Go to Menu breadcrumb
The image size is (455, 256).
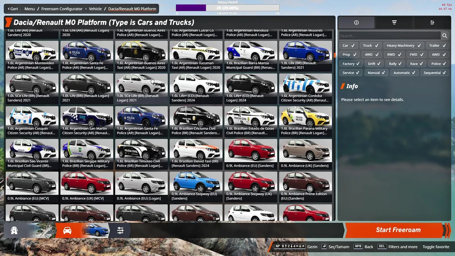pyautogui.click(x=30, y=9)
